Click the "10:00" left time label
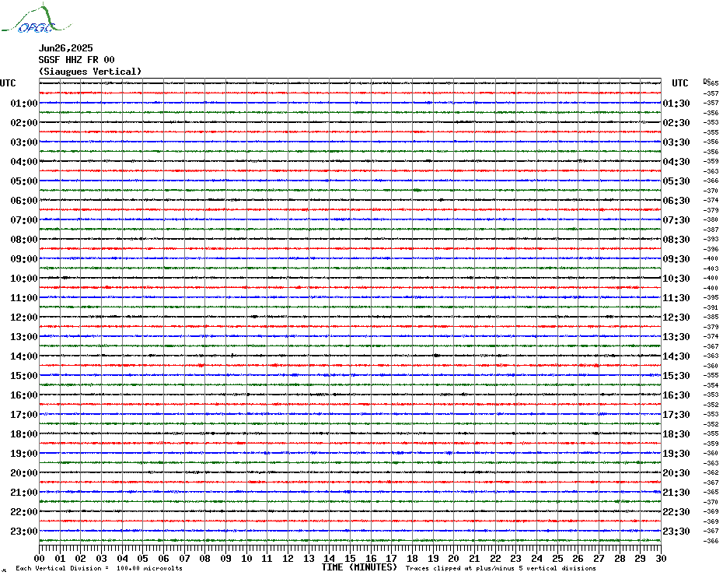The width and height of the screenshot is (723, 579). coord(24,279)
